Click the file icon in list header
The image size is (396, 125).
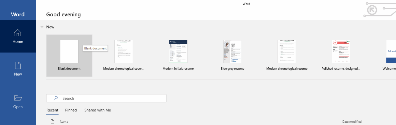pos(52,121)
